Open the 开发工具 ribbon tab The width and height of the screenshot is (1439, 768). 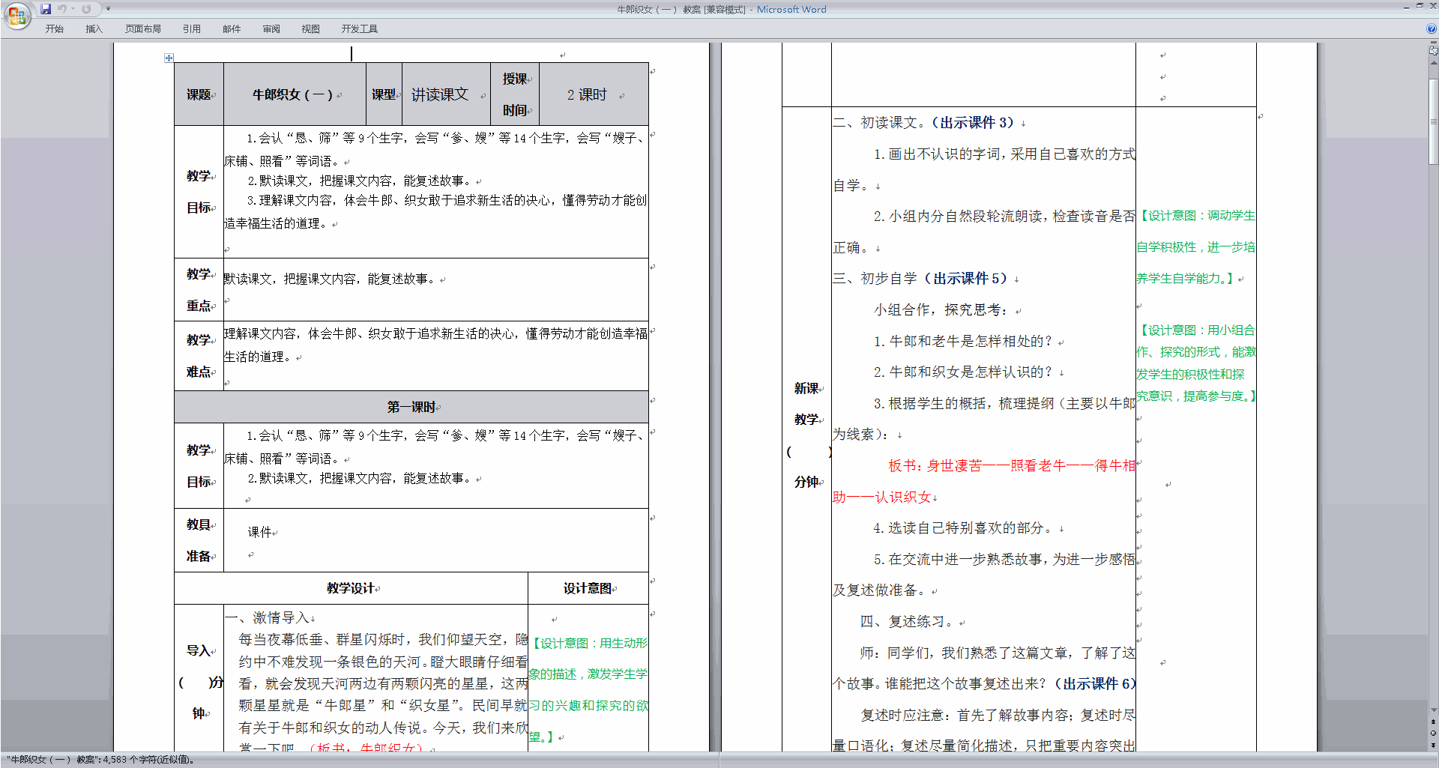click(x=360, y=29)
